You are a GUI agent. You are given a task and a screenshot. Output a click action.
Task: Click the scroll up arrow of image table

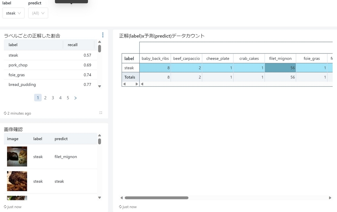99,135
